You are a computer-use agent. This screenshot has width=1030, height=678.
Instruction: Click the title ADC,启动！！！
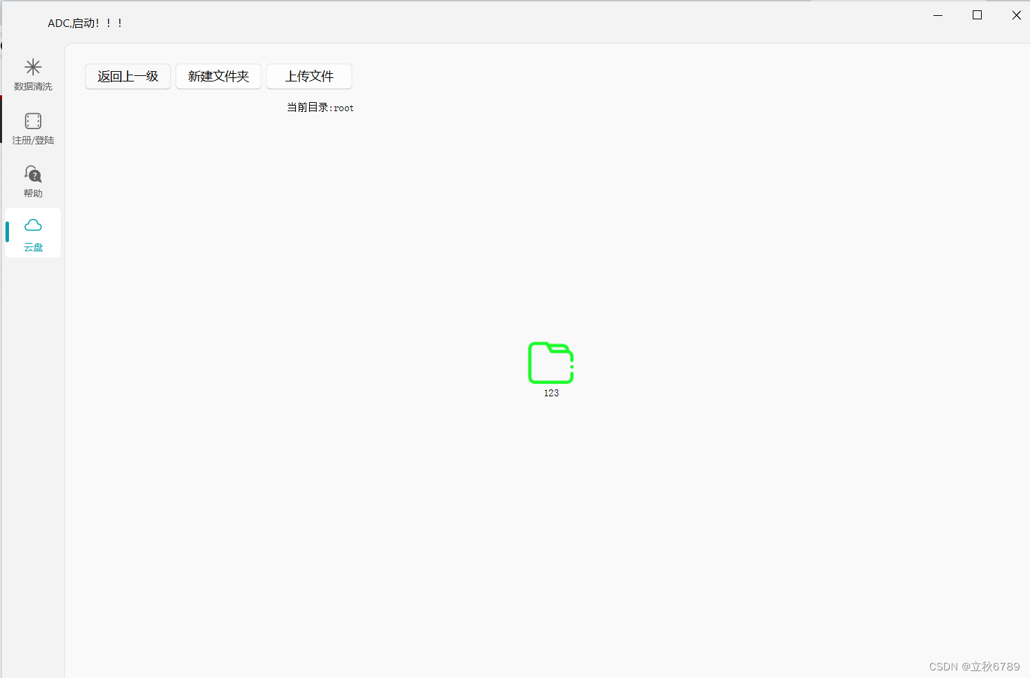(x=85, y=22)
